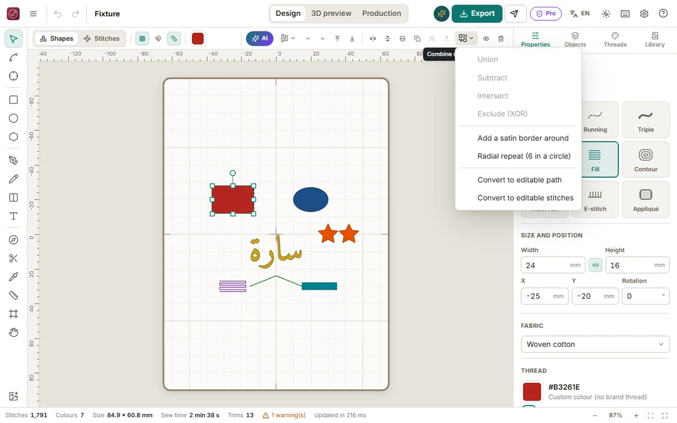The width and height of the screenshot is (677, 423).
Task: Select the ellipse shape tool
Action: [x=14, y=118]
